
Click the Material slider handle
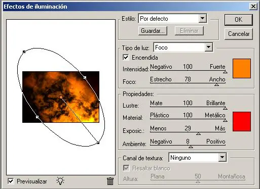[x=225, y=120]
